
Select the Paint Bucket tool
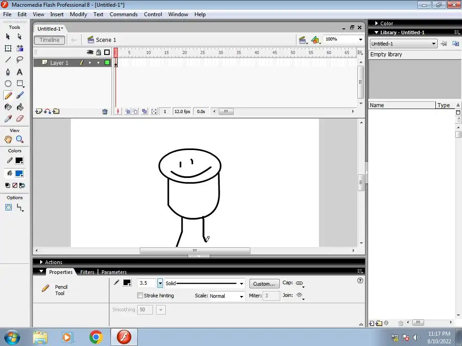tap(20, 107)
